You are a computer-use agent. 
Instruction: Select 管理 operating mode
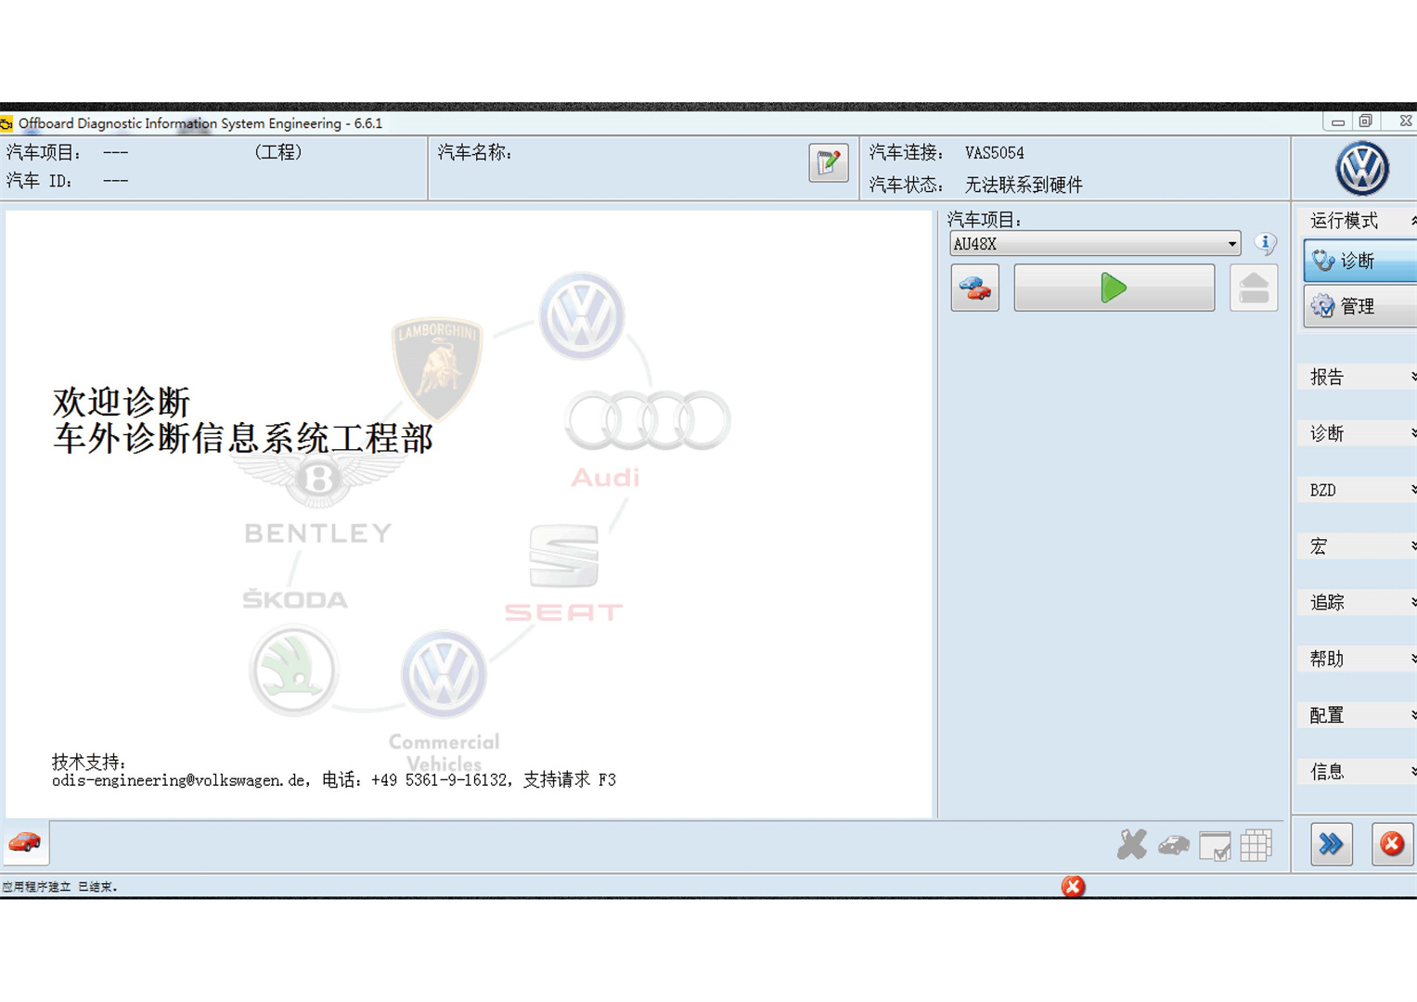click(x=1360, y=306)
